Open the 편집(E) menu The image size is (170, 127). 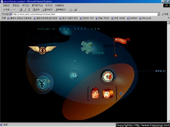(x=16, y=5)
